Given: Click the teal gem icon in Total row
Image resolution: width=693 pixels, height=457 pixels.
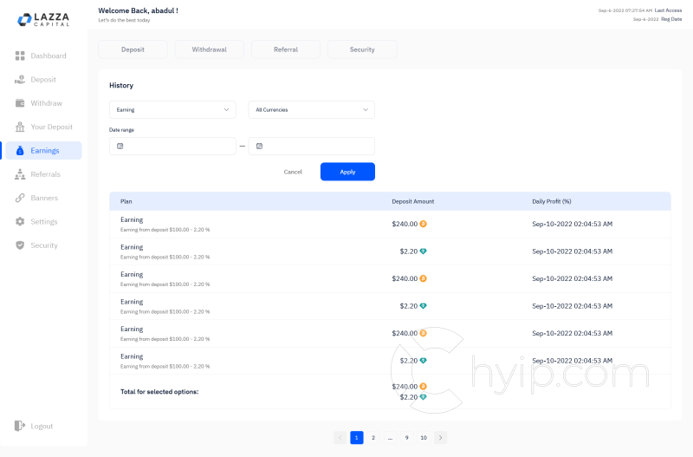Looking at the screenshot, I should coord(423,397).
